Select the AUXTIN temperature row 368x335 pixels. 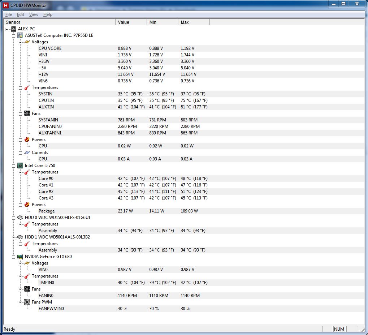click(x=202, y=107)
